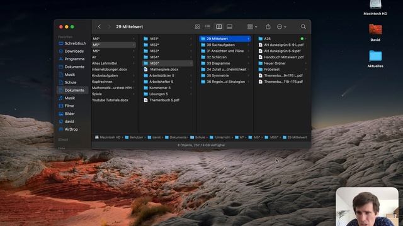Click the Kommentar 5 folder icon
The height and width of the screenshot is (226, 403).
point(145,88)
